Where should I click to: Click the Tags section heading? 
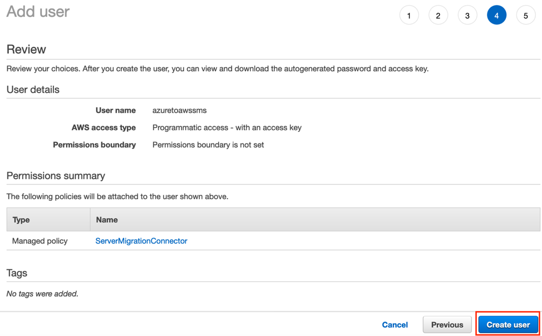(x=17, y=273)
